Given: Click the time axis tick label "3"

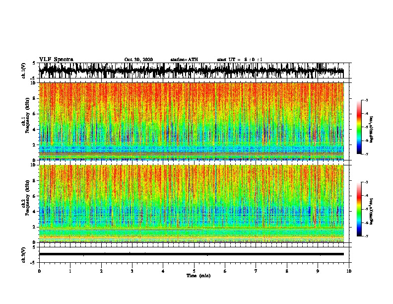Looking at the screenshot, I should pyautogui.click(x=132, y=271).
